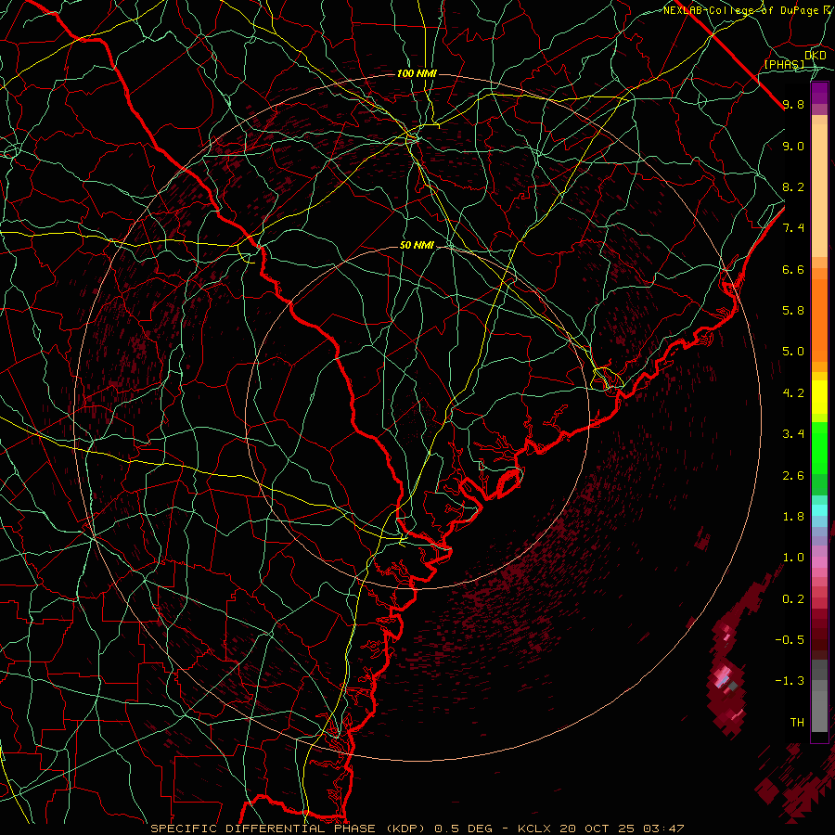835x835 pixels.
Task: Pick the pink swatch on the color bar
Action: 819,562
